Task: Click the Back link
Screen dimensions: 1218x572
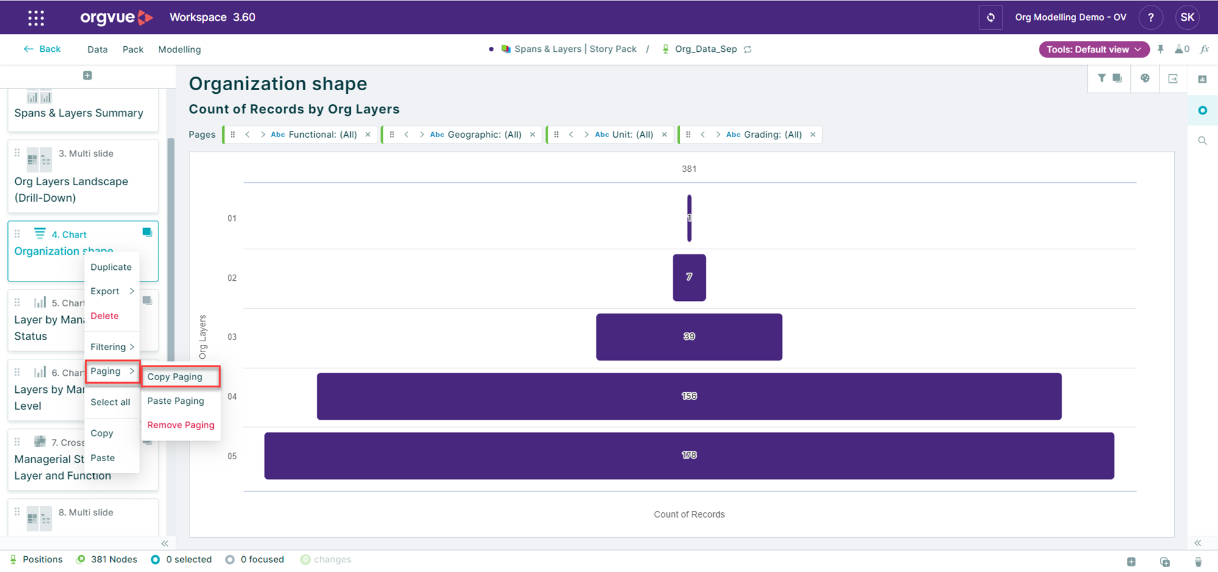Action: coord(43,49)
